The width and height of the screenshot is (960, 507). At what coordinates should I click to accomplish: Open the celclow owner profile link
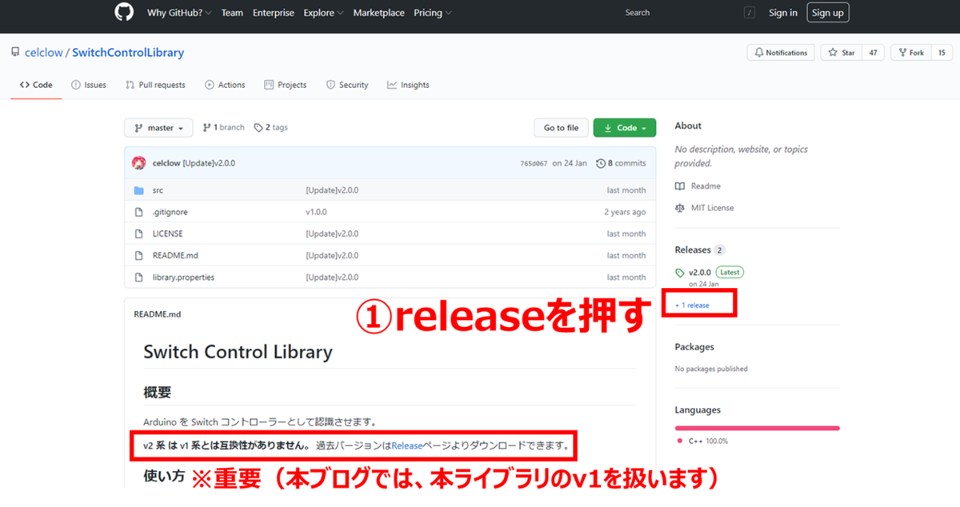point(43,53)
